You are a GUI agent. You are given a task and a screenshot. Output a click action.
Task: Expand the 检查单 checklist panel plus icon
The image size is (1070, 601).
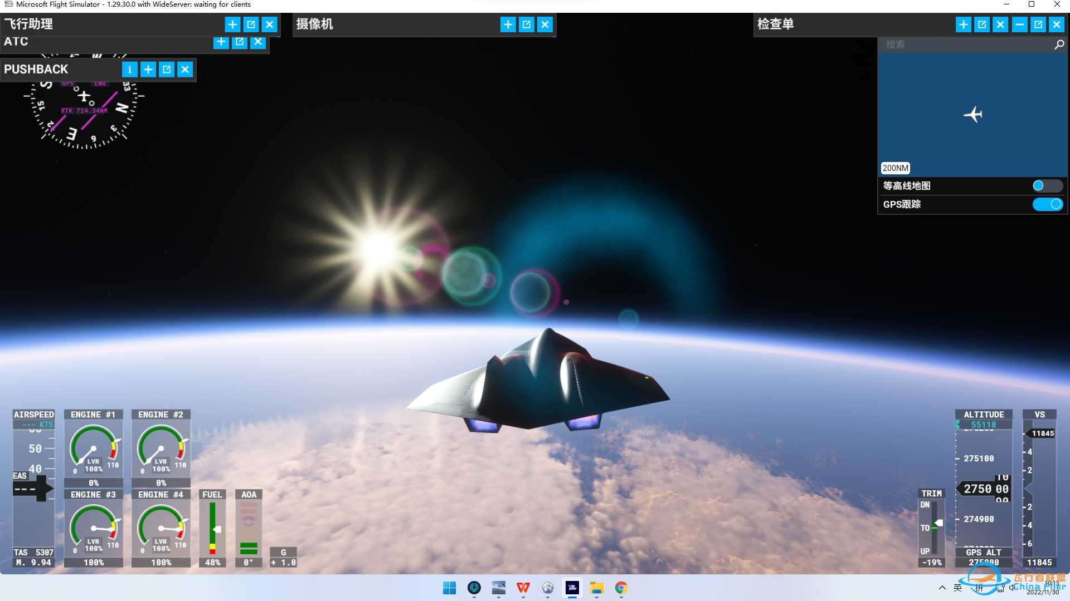tap(964, 24)
